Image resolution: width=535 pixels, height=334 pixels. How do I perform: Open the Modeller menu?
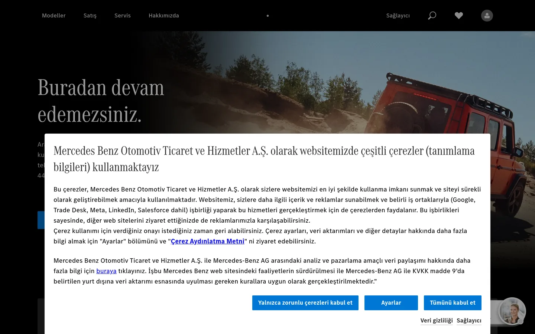54,16
